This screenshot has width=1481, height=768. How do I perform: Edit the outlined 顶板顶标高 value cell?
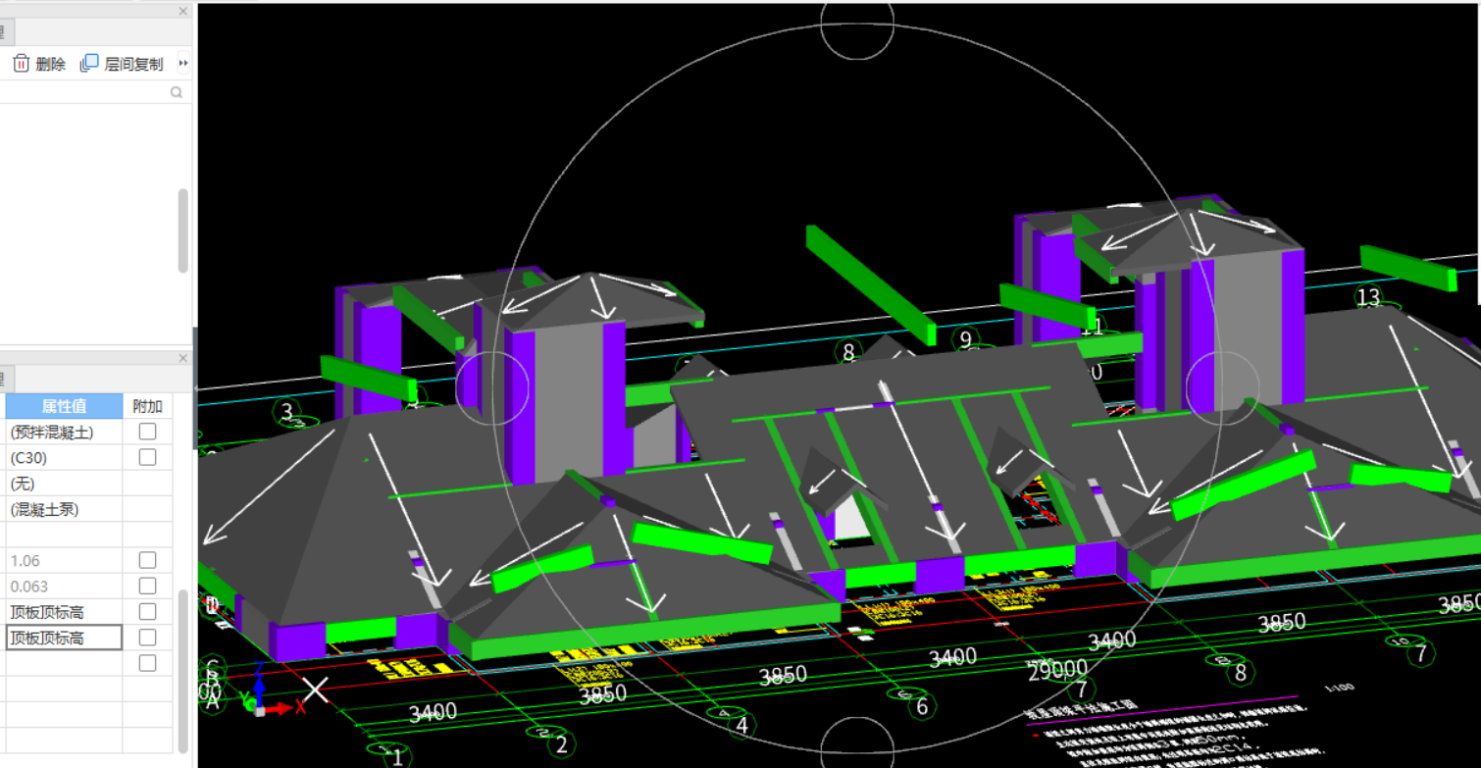tap(64, 638)
